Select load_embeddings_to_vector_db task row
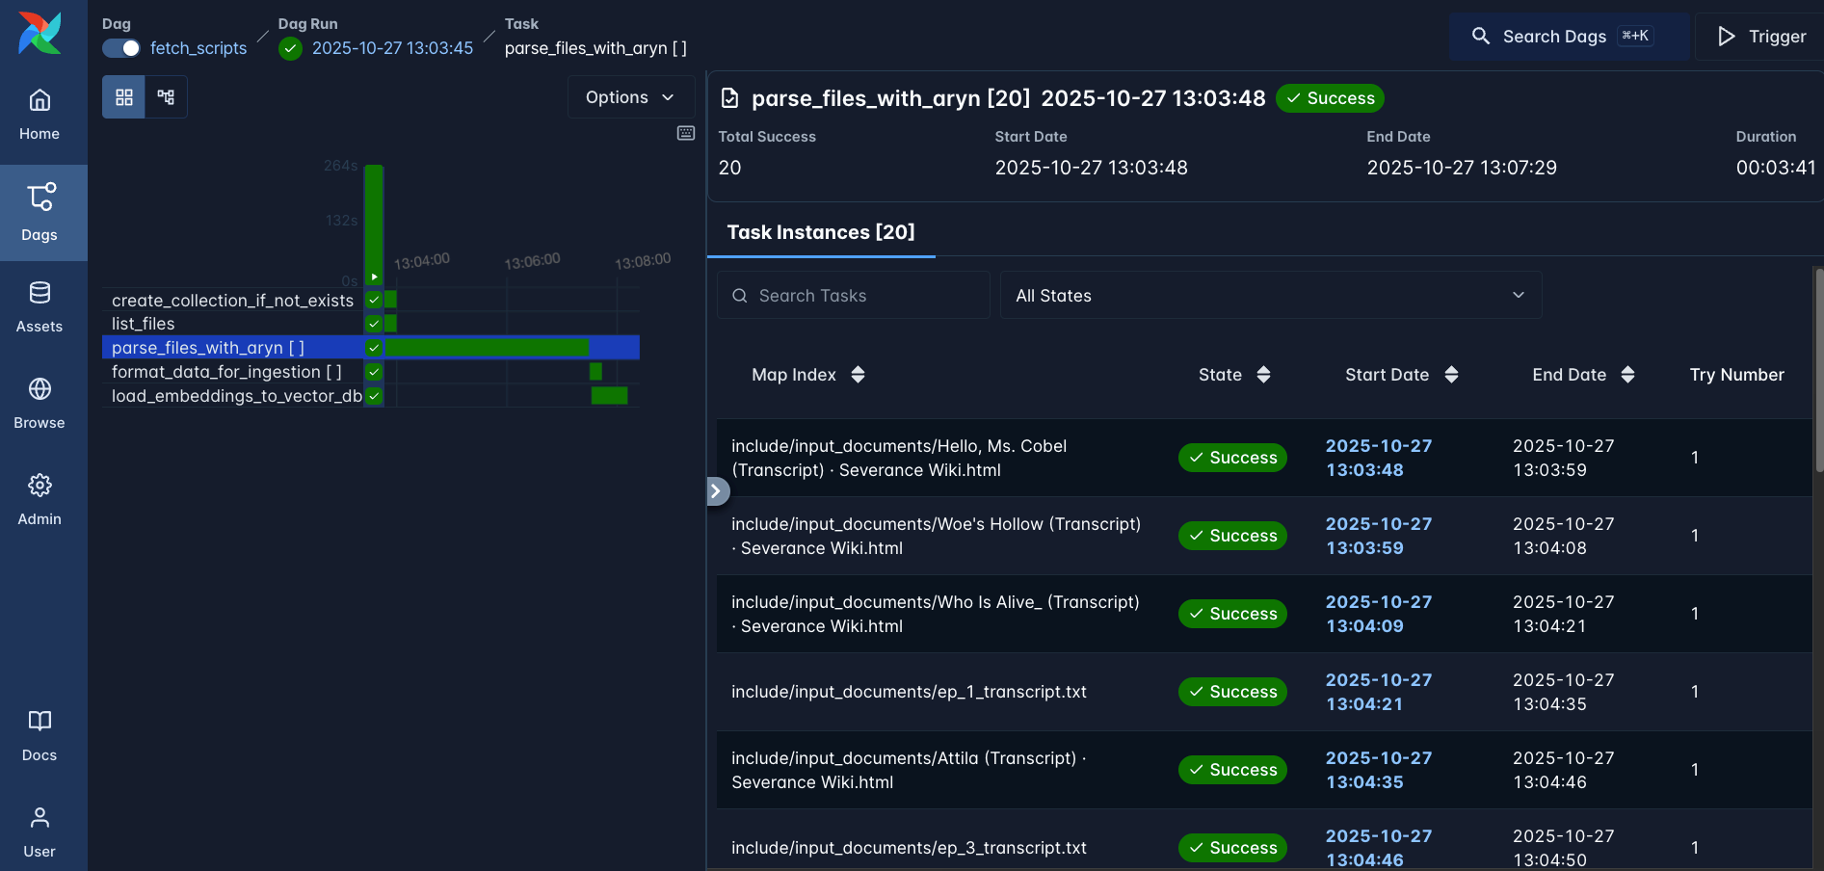1824x871 pixels. (236, 396)
